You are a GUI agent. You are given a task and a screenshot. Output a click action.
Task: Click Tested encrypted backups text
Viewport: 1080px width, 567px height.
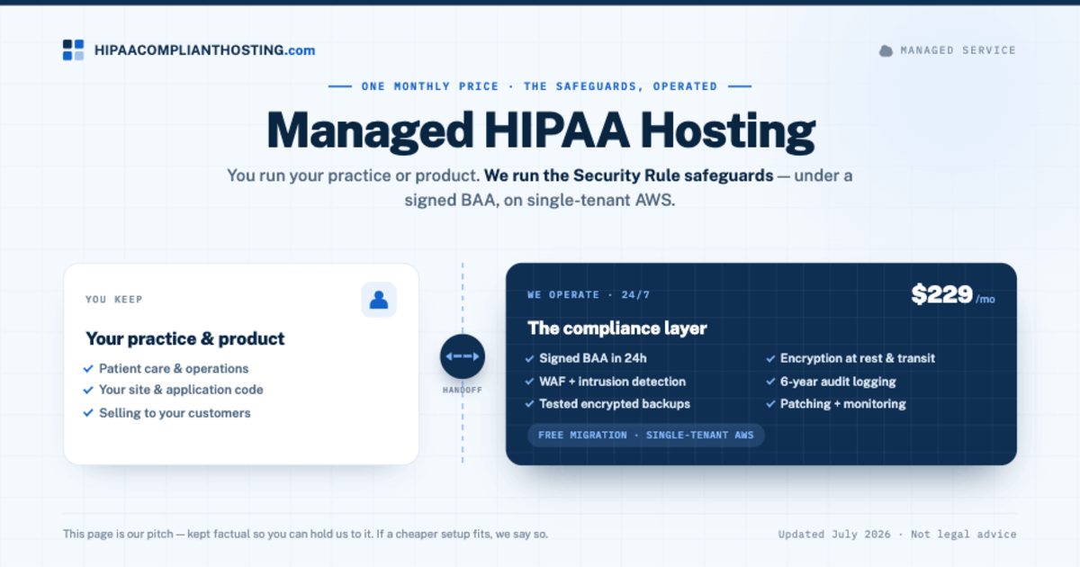[615, 404]
